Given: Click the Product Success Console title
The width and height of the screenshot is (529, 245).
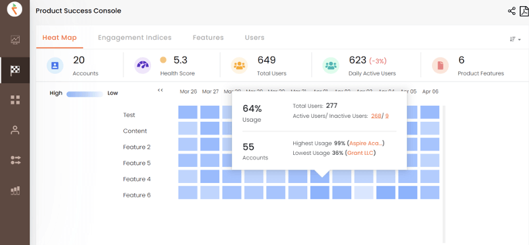Looking at the screenshot, I should (x=78, y=11).
